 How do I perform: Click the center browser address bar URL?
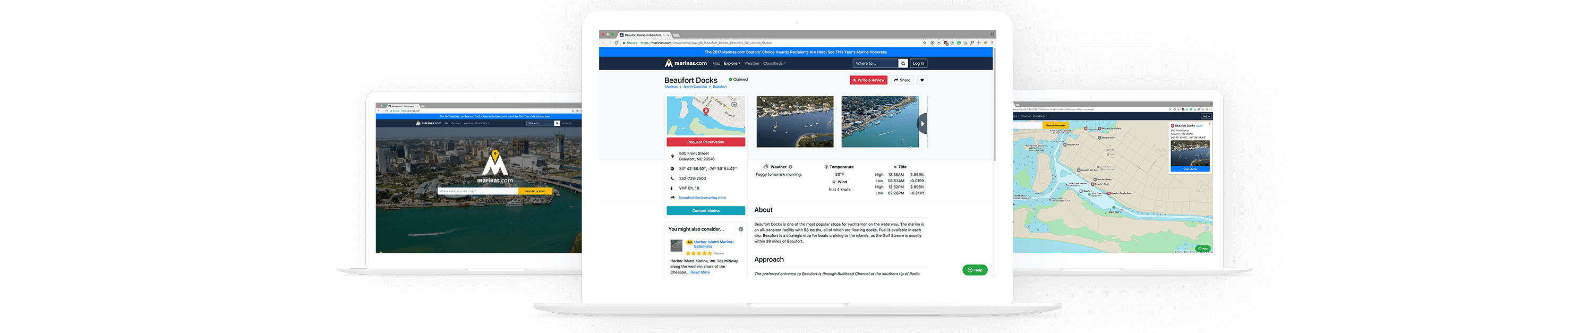(706, 42)
